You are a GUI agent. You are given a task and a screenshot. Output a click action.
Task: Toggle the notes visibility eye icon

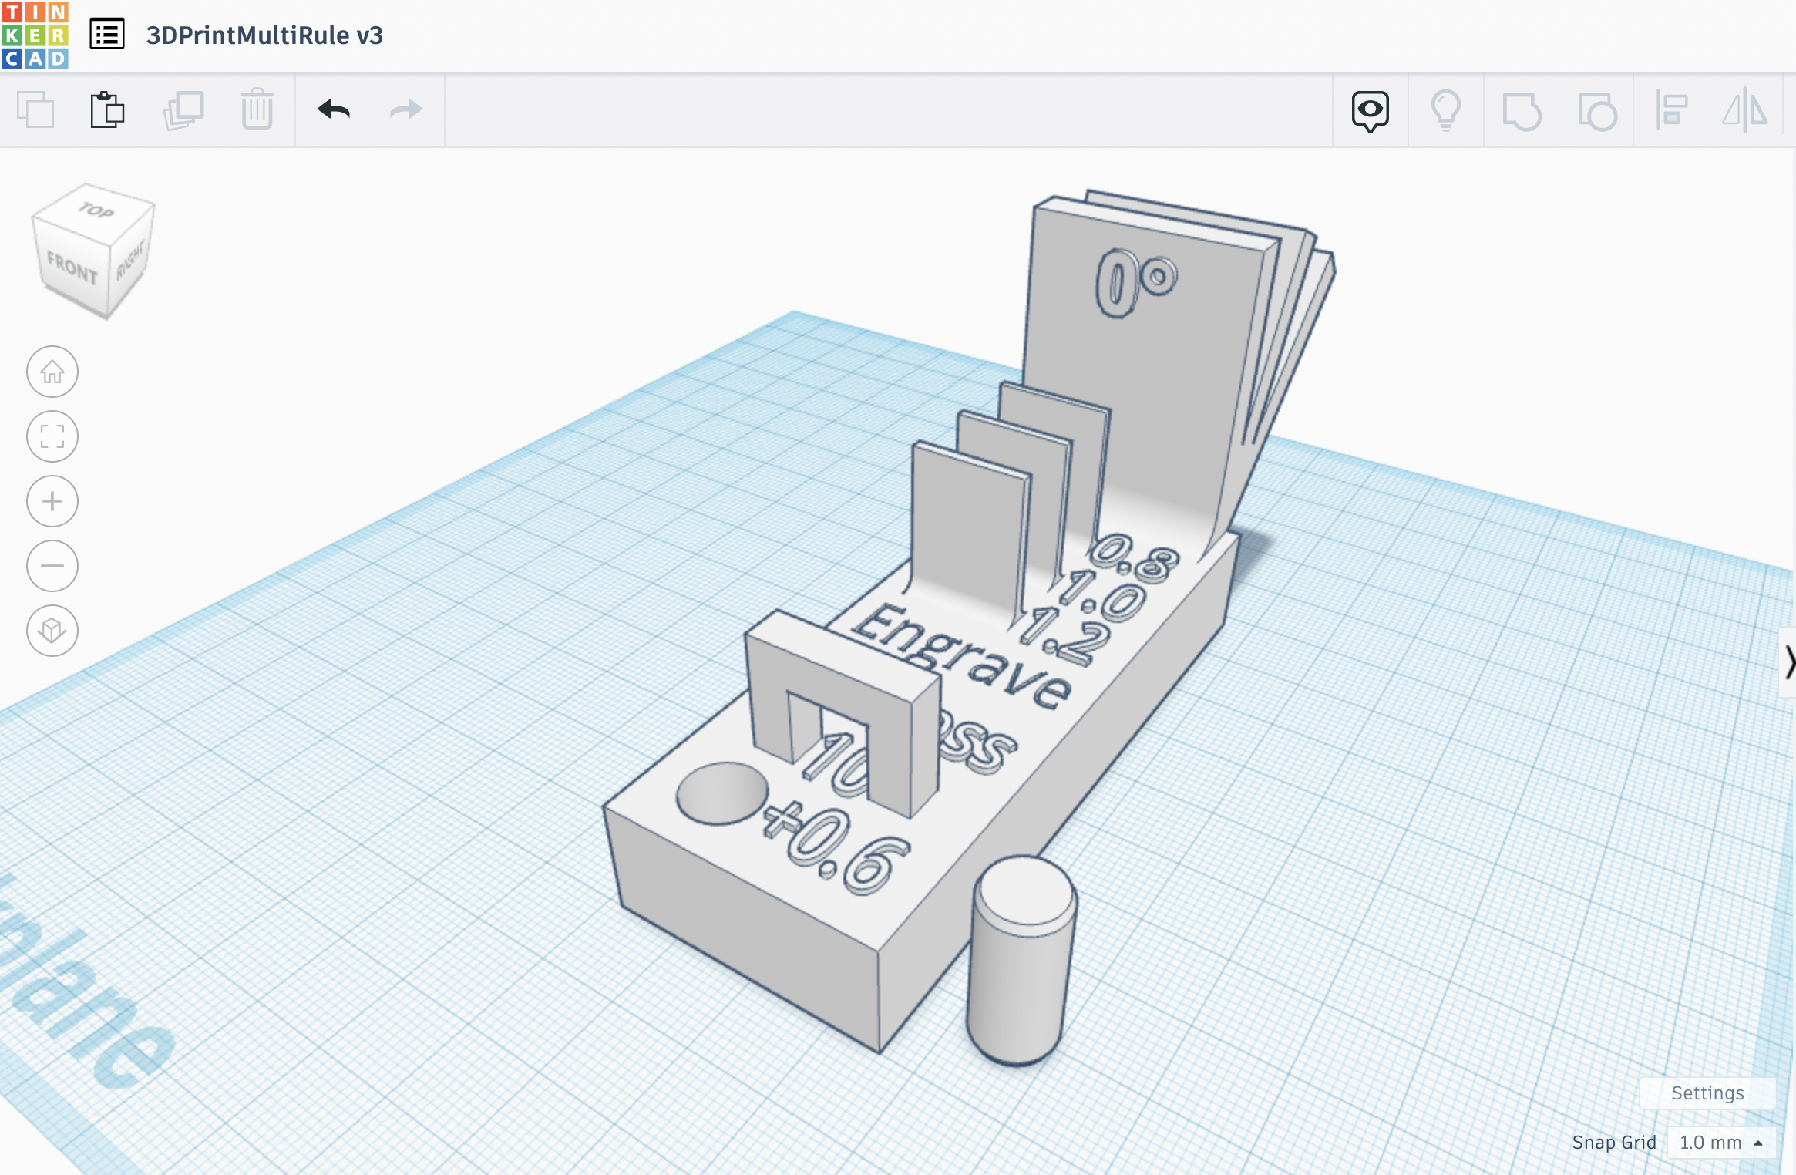point(1370,111)
